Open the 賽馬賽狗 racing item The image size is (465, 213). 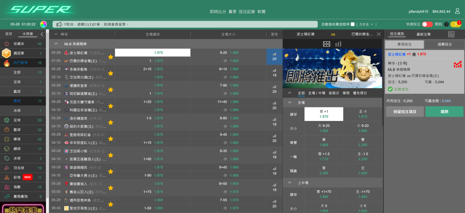23,196
